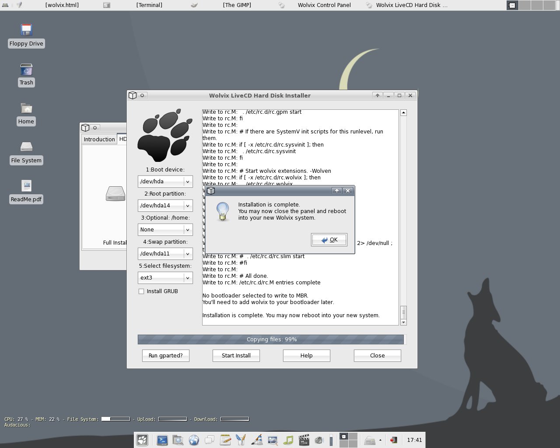
Task: Open the notepad text editor icon
Action: click(x=225, y=440)
